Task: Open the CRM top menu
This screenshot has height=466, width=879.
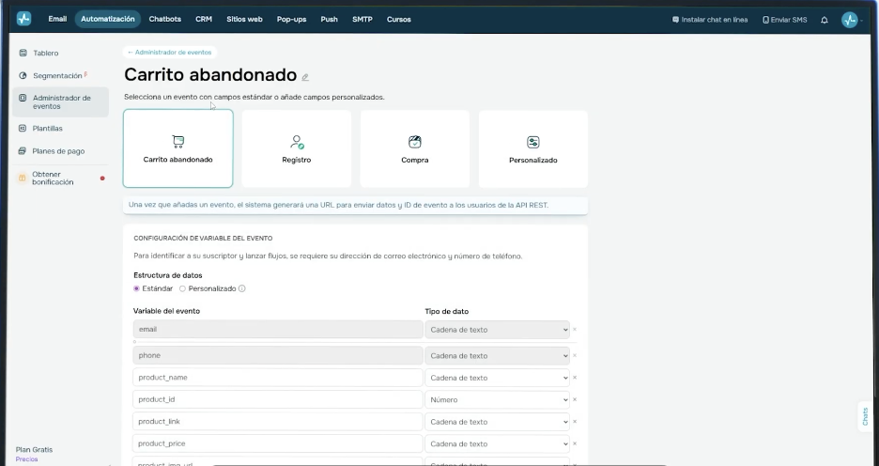Action: [x=204, y=19]
